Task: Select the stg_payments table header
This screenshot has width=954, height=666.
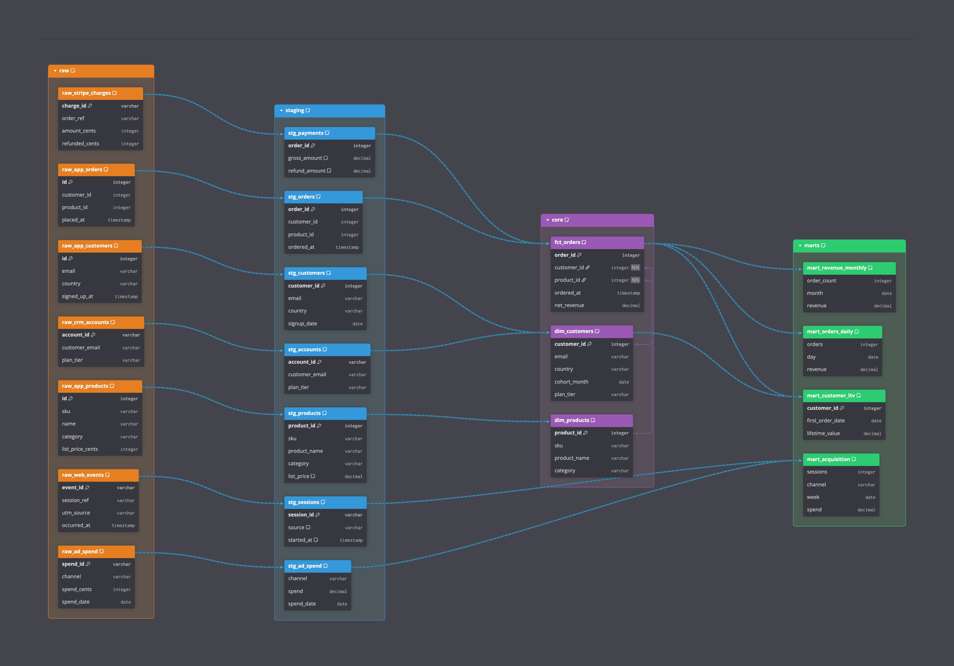Action: coord(329,133)
